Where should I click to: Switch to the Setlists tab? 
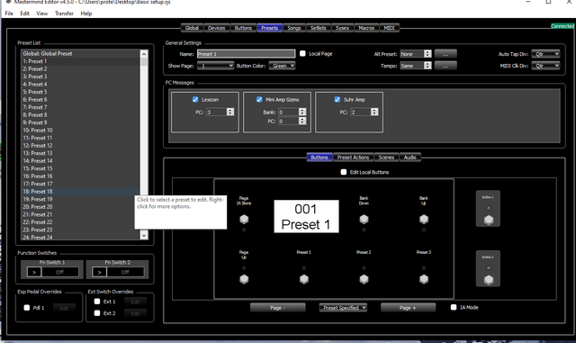tap(318, 28)
